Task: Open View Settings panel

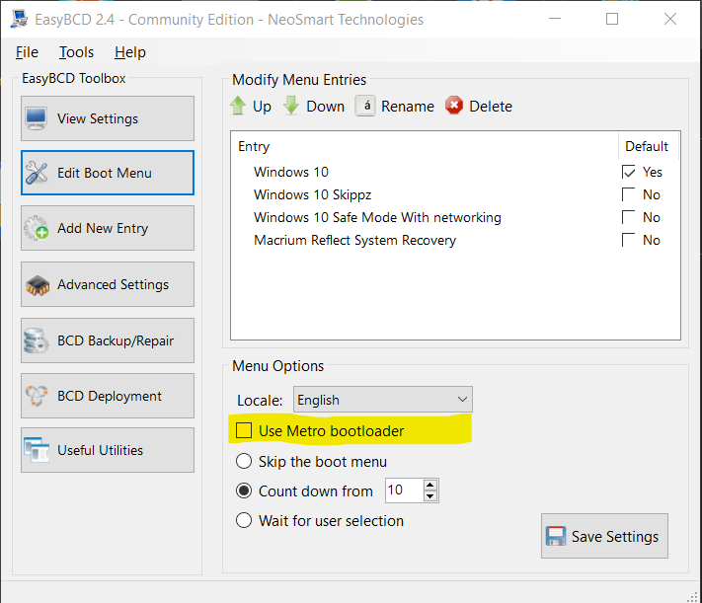Action: [108, 118]
